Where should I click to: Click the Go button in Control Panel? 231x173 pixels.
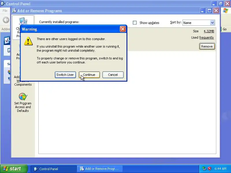click(x=224, y=29)
